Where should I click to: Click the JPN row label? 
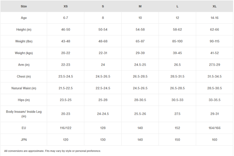coord(24,140)
